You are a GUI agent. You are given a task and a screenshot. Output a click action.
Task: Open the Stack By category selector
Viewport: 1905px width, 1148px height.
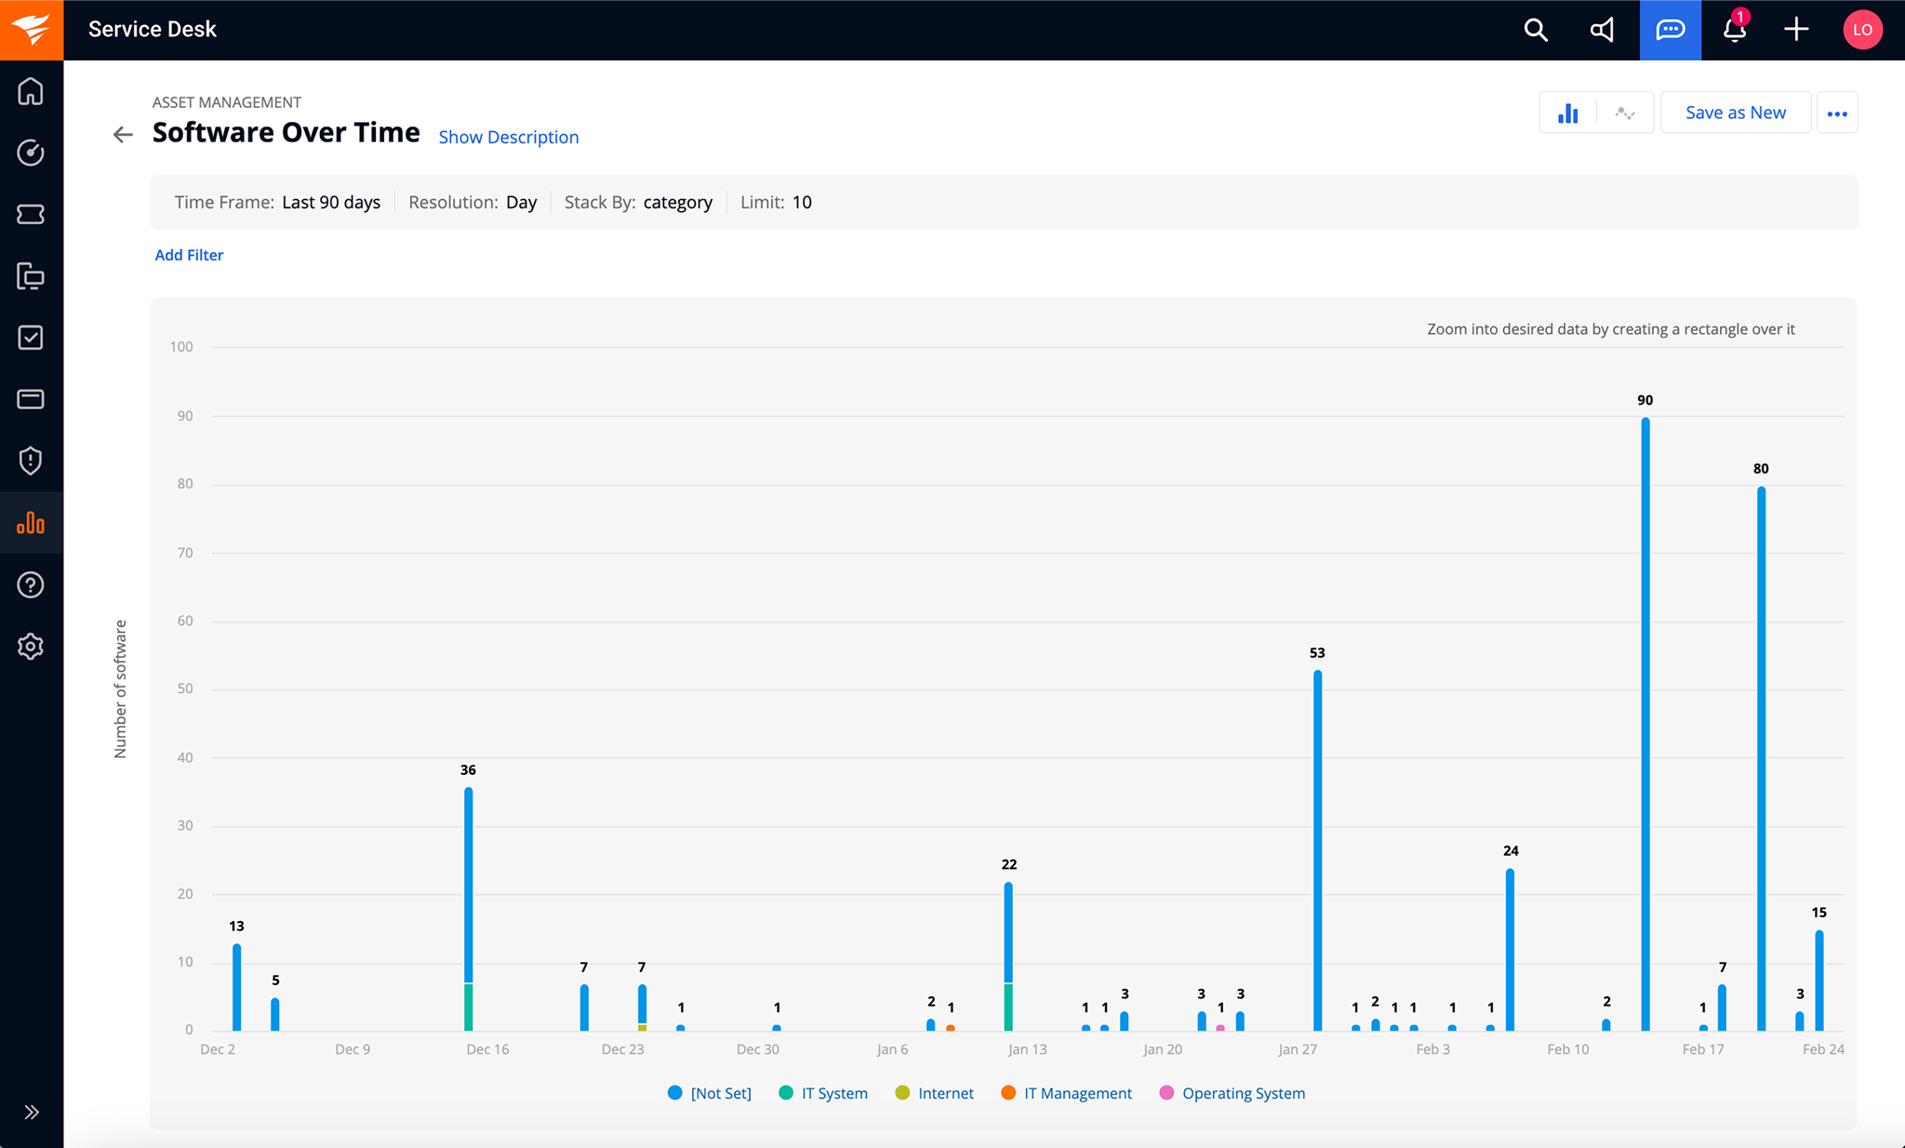pyautogui.click(x=678, y=202)
